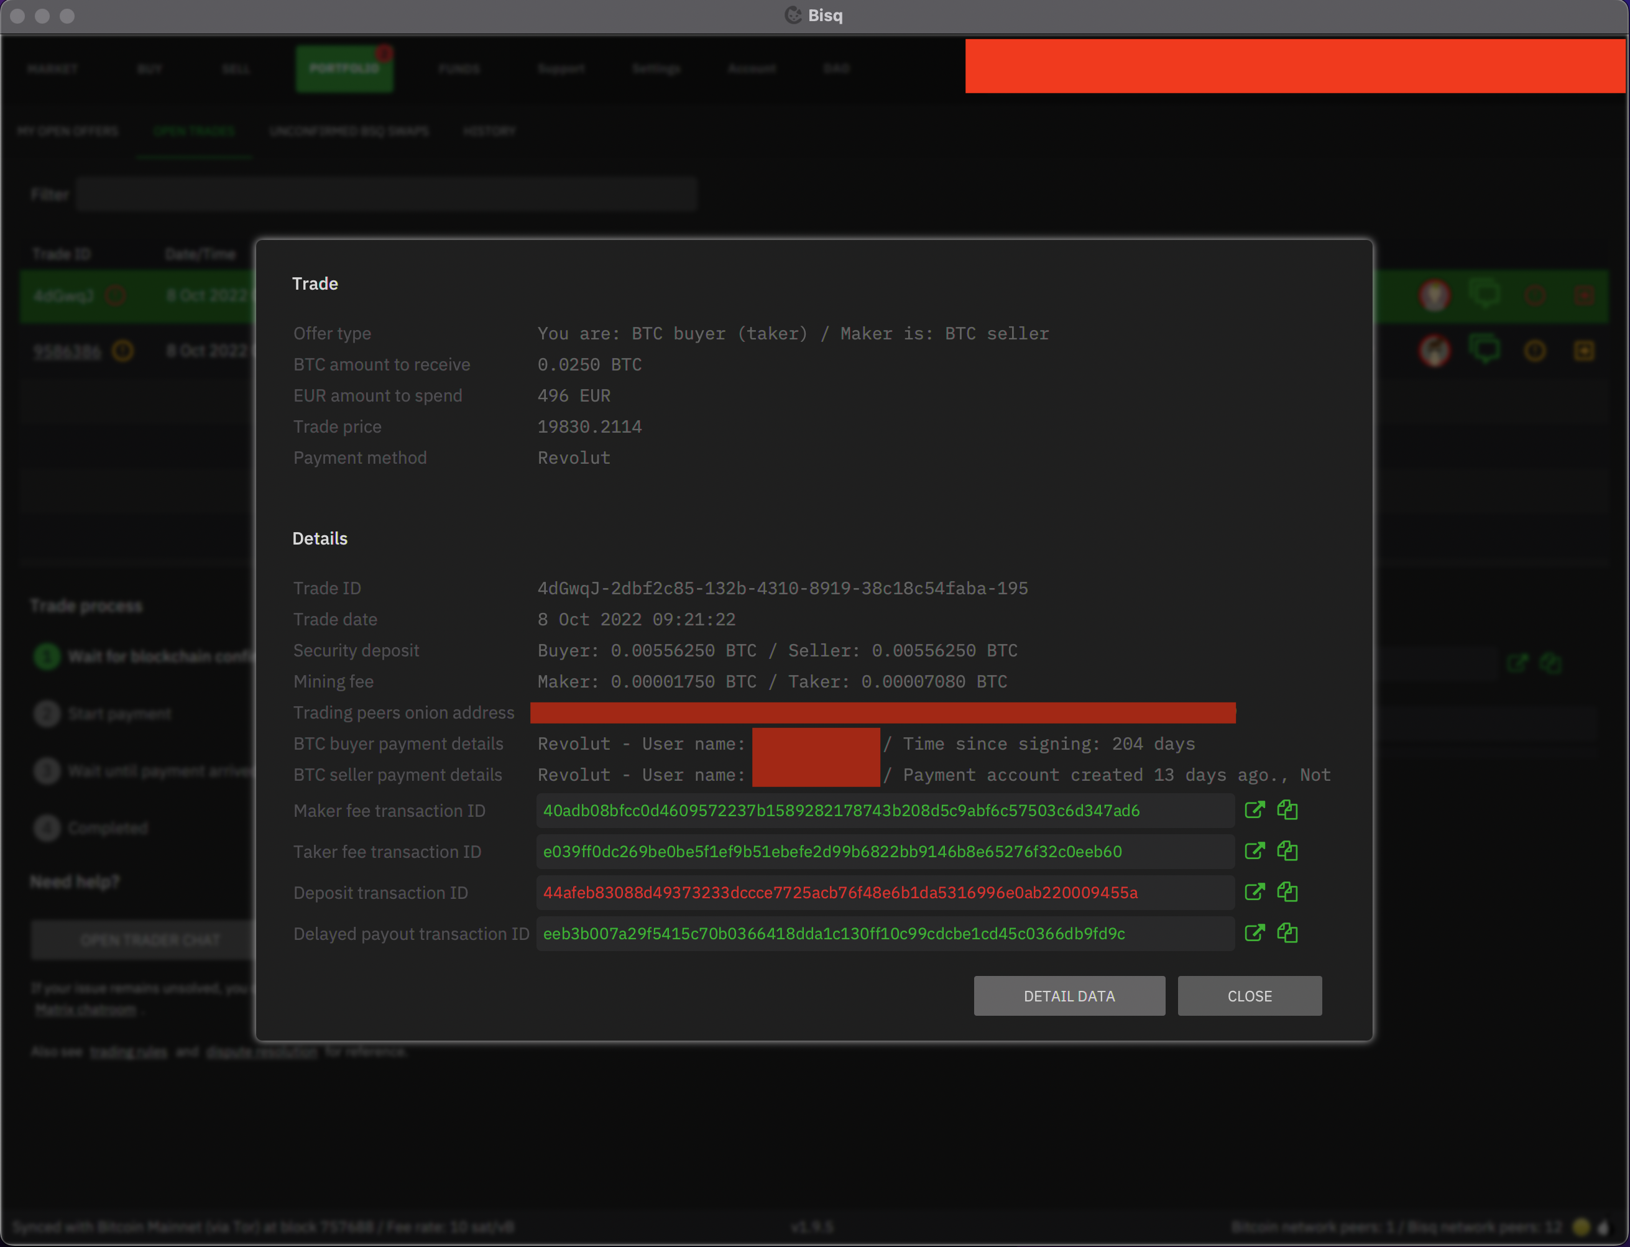Open chat bubble icon on trade 4dGwqJ row

coord(1485,294)
